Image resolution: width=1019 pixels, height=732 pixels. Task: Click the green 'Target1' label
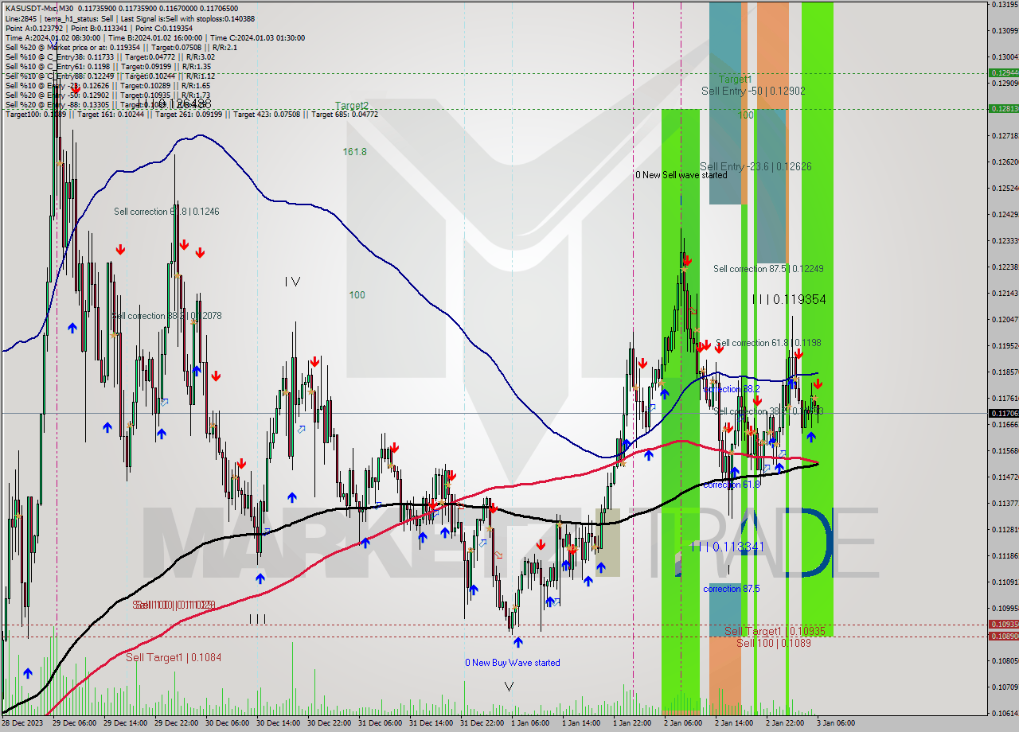(735, 80)
